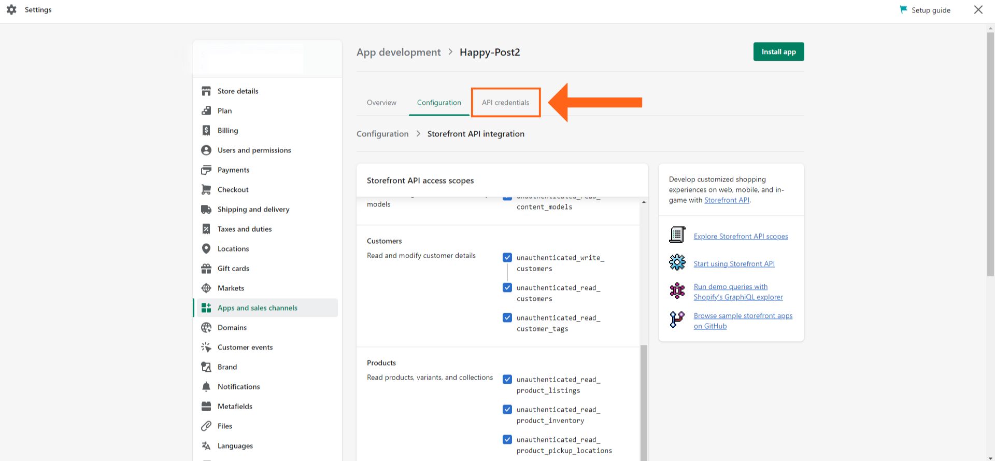
Task: Click the Billing dollar icon in sidebar
Action: [x=206, y=131]
